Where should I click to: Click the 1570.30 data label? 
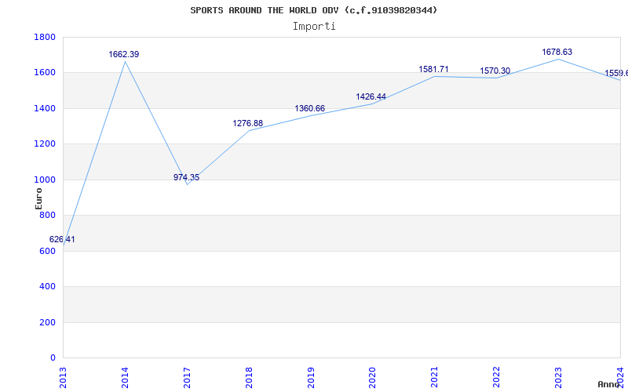coord(495,71)
